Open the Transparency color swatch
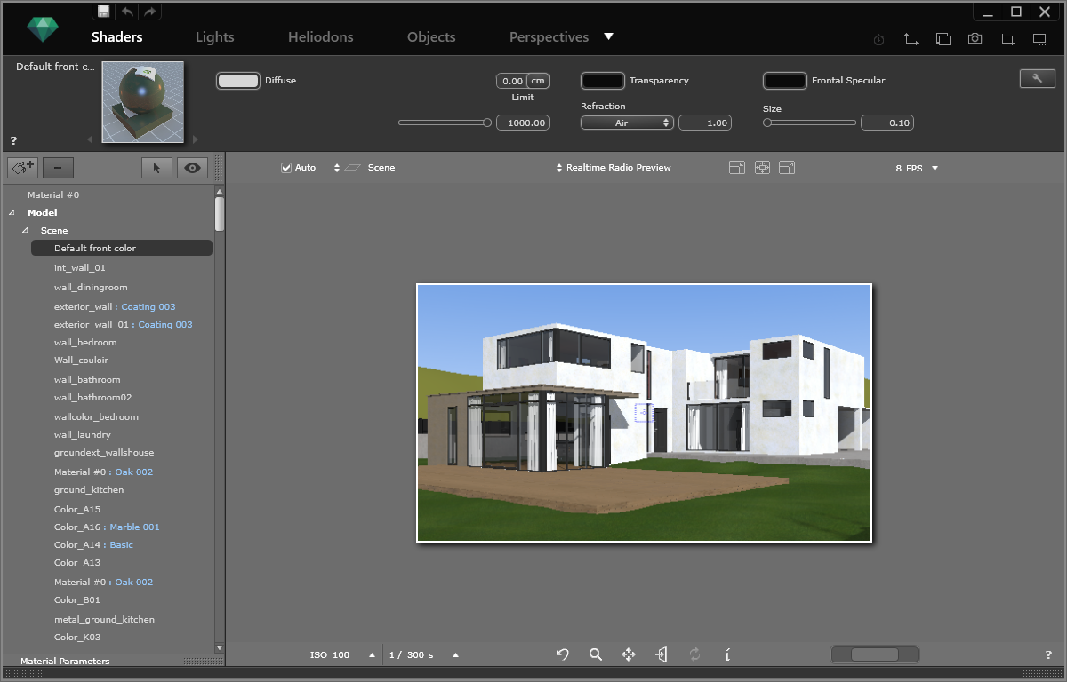1067x682 pixels. pos(603,81)
